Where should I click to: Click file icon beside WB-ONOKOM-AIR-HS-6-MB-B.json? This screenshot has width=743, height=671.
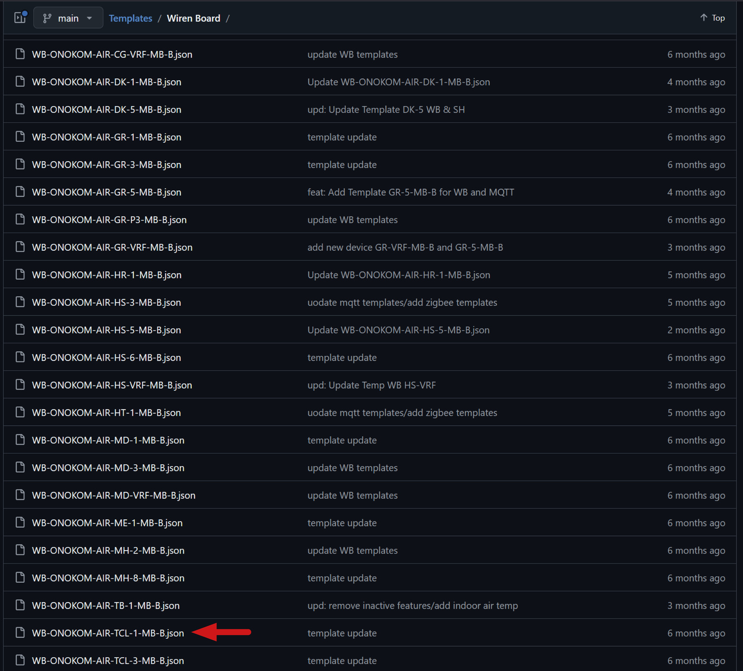(x=20, y=357)
